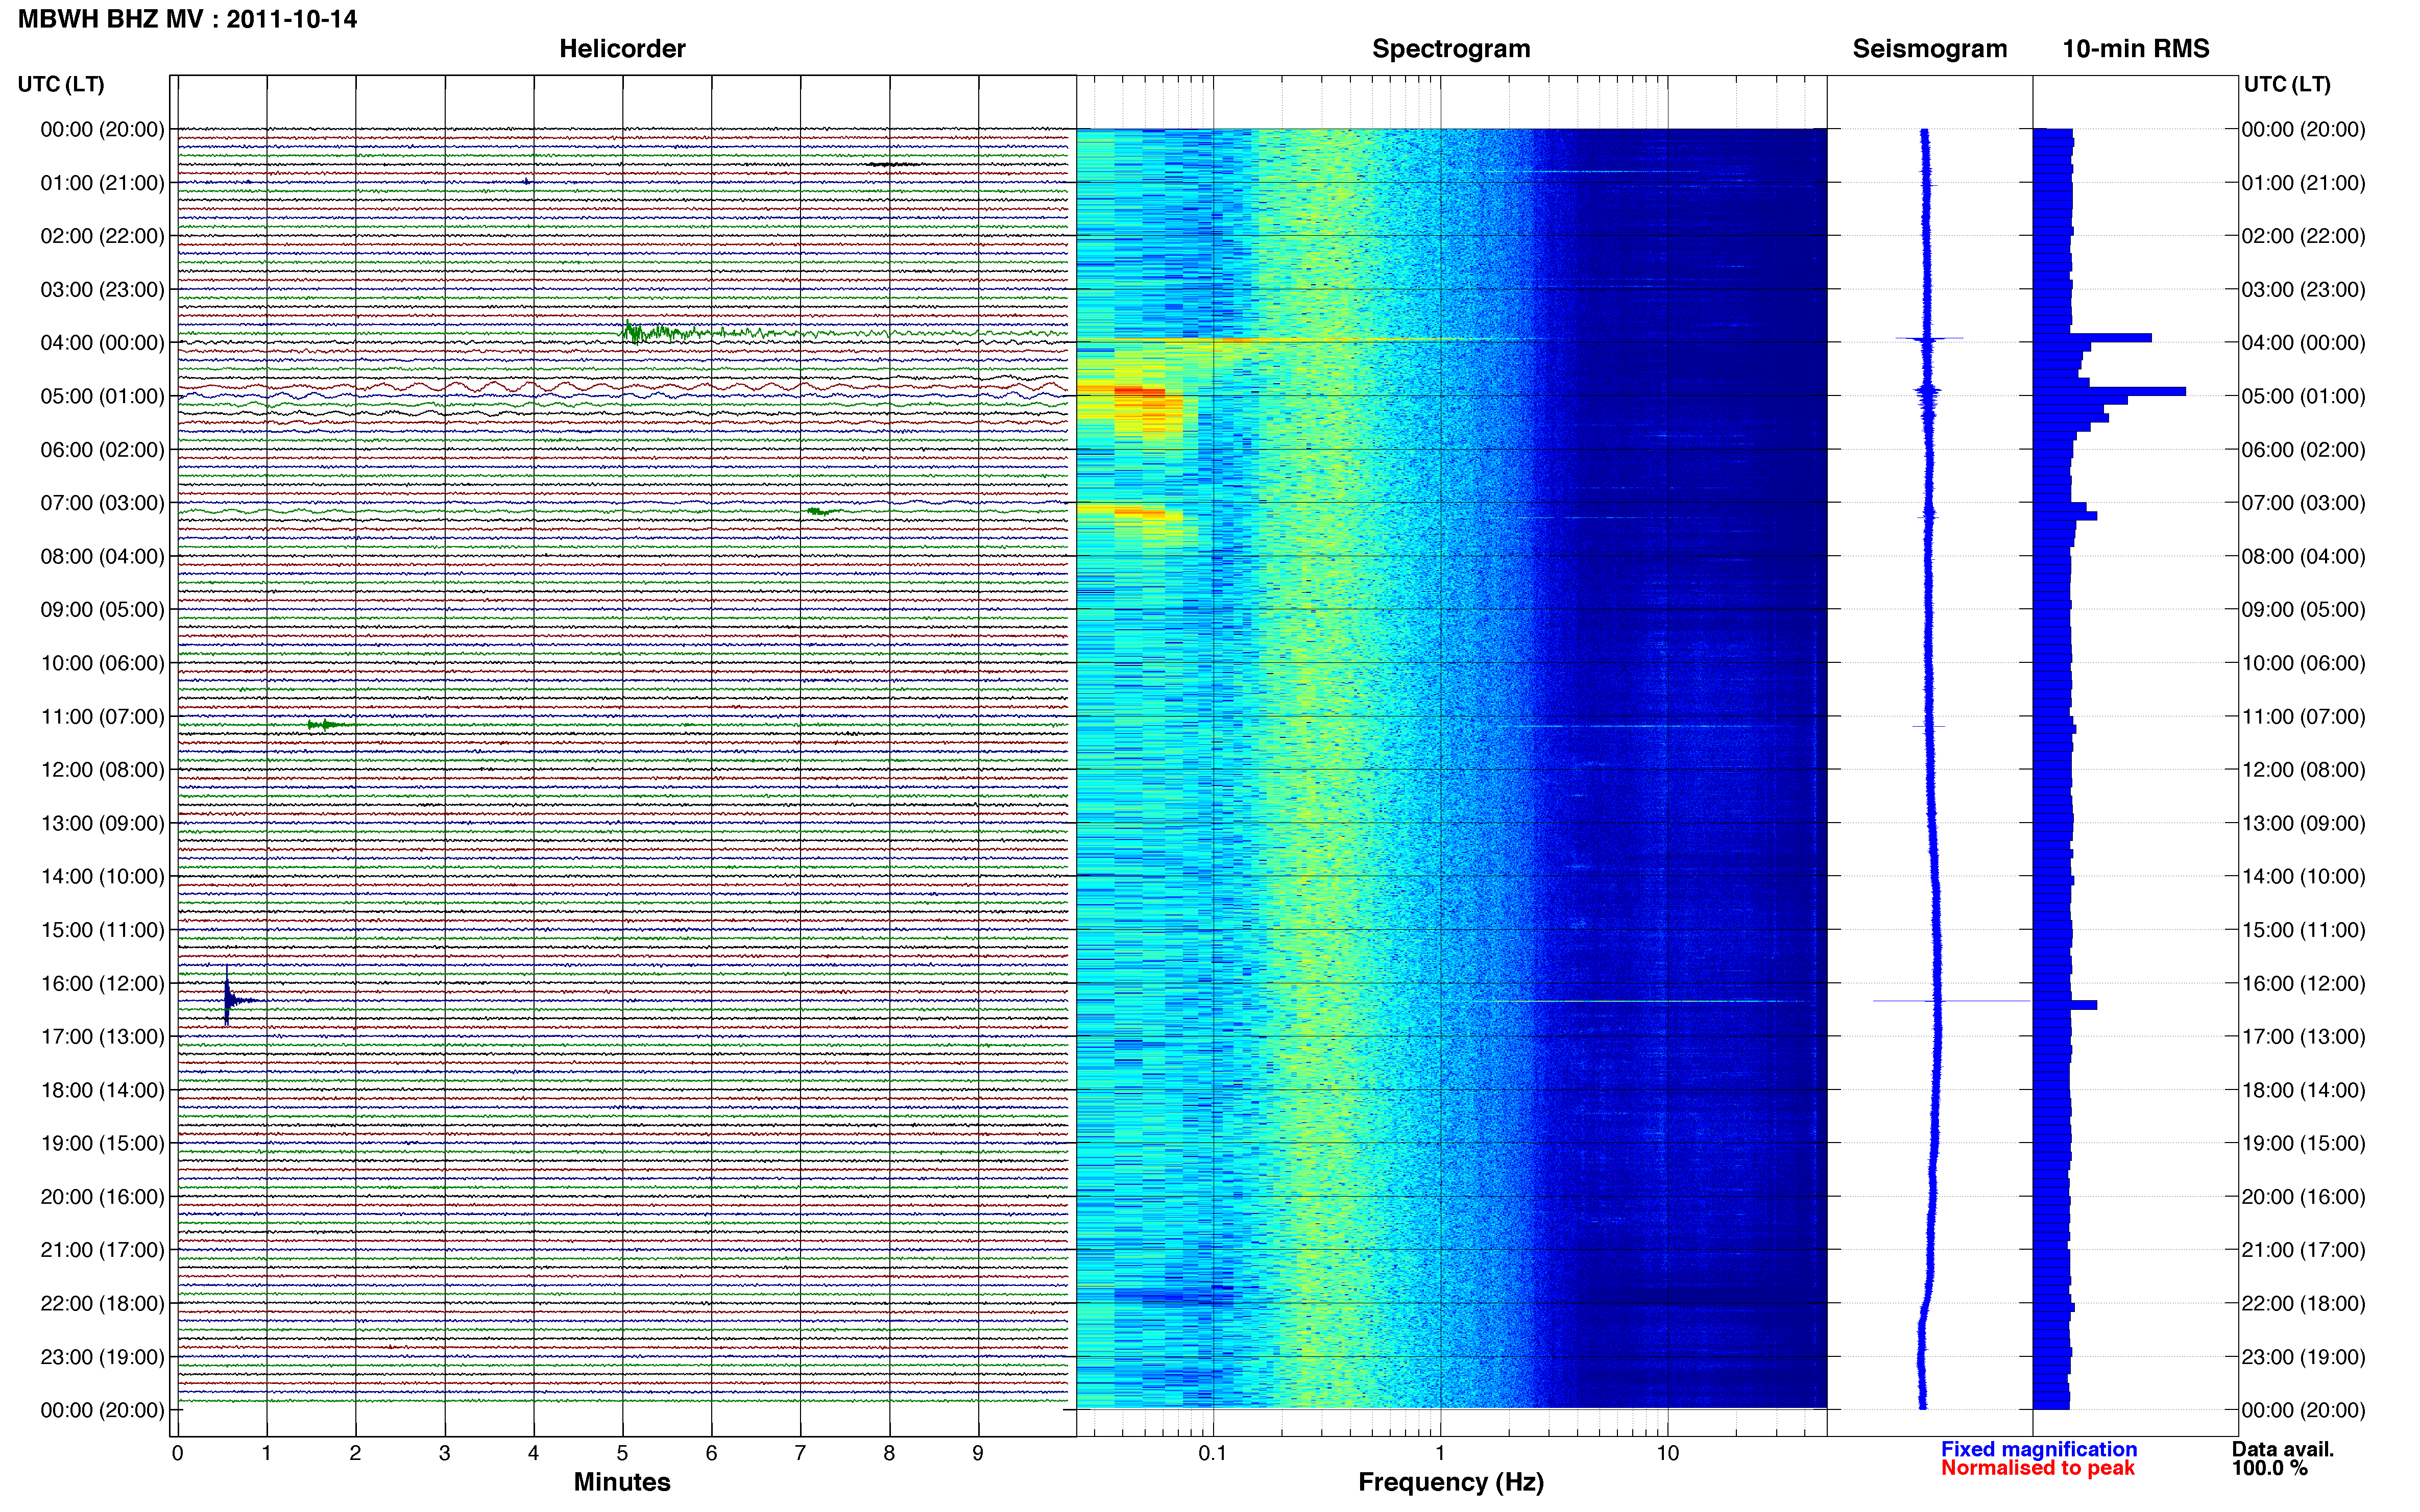
Task: Click the blue spike event after 16:00 in the helicorder
Action: click(227, 997)
